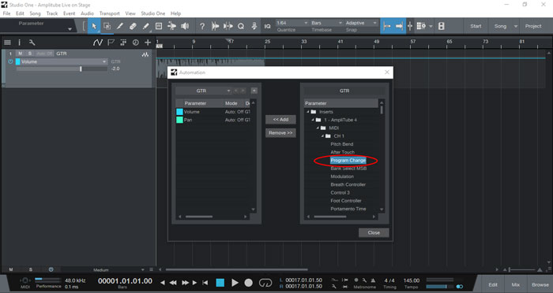Click the Stop button in transport
553x293 pixels.
(220, 283)
